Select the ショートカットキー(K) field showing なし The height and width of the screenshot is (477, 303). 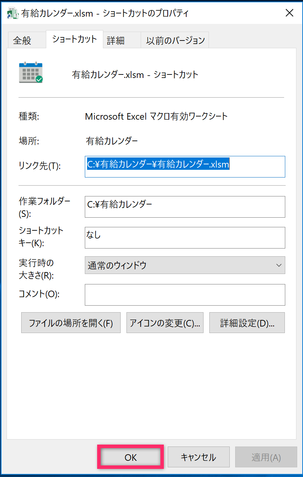point(185,238)
